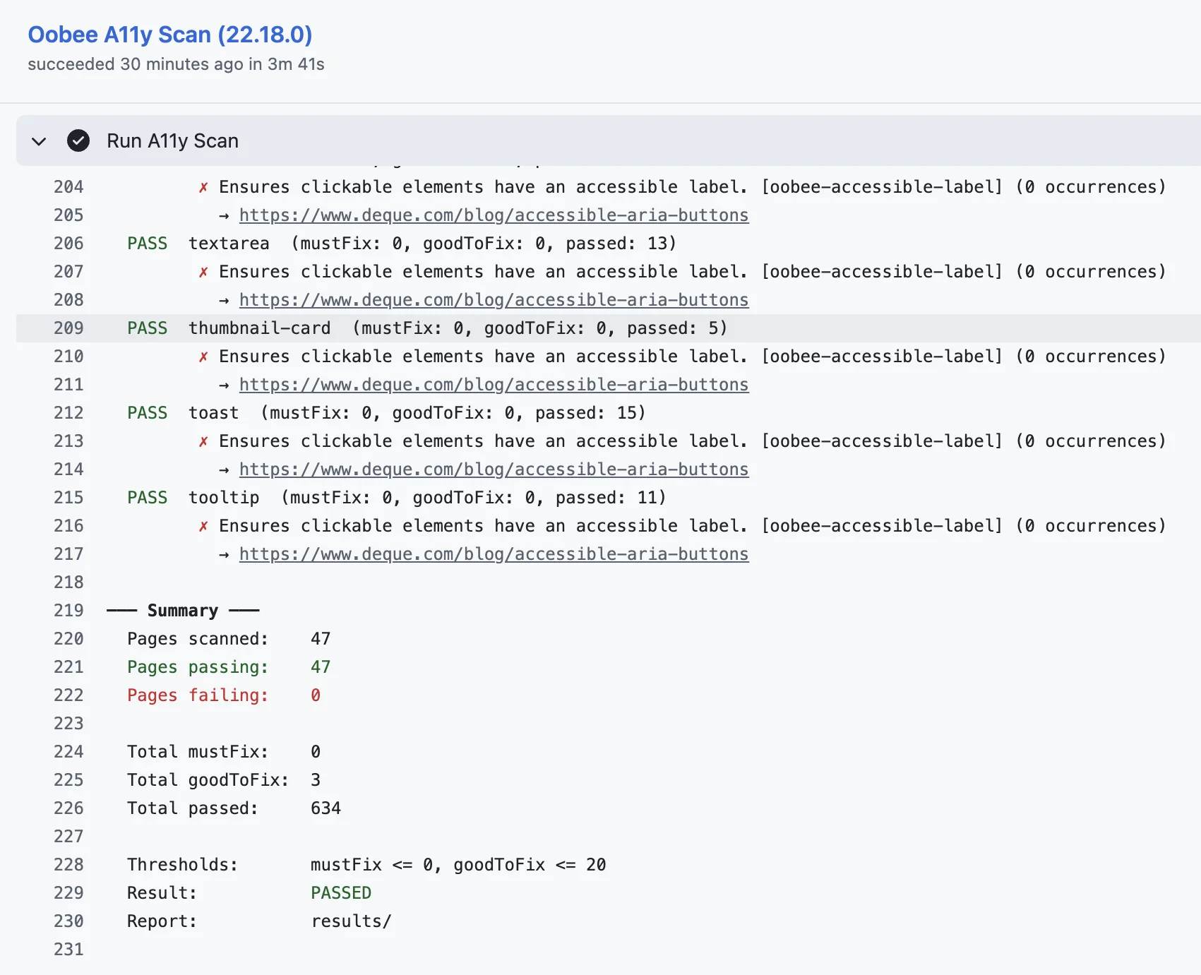Open the deque link on line 205
This screenshot has width=1201, height=975.
(x=494, y=215)
